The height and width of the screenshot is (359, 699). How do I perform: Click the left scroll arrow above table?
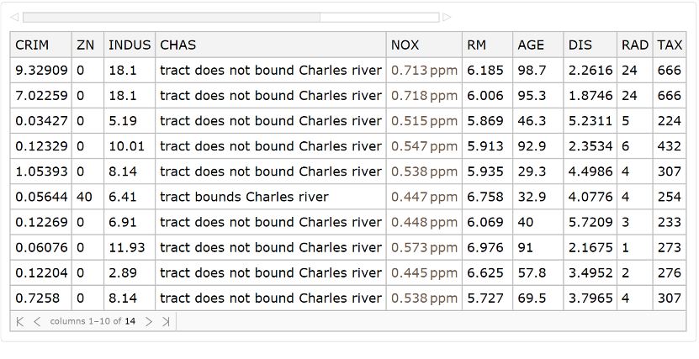(x=14, y=17)
